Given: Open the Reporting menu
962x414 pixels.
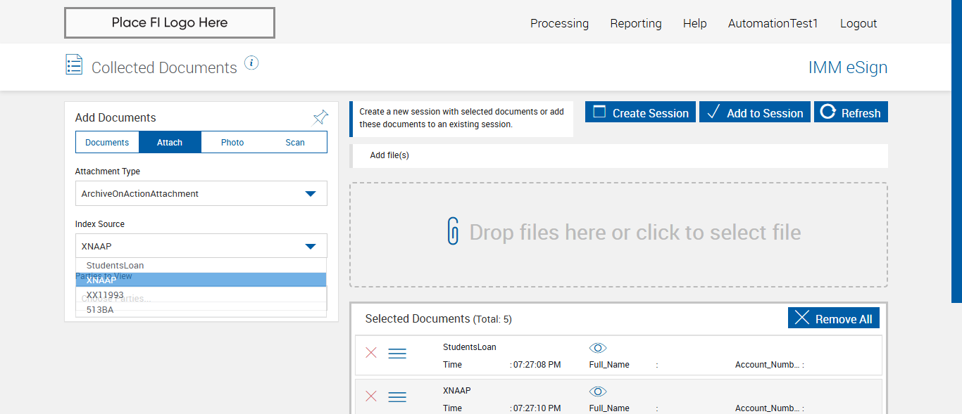Looking at the screenshot, I should click(635, 23).
